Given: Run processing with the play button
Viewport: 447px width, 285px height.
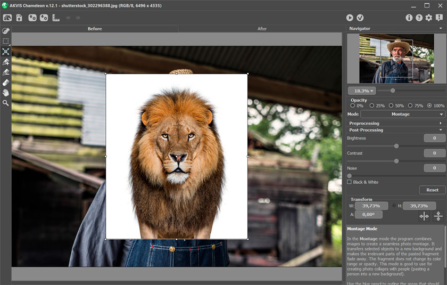Looking at the screenshot, I should coord(350,18).
